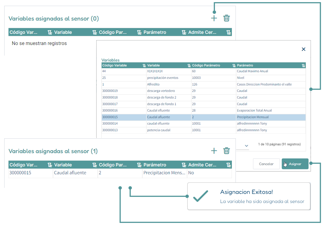Click code 300000017 in dialog
323x225 pixels.
(x=110, y=104)
